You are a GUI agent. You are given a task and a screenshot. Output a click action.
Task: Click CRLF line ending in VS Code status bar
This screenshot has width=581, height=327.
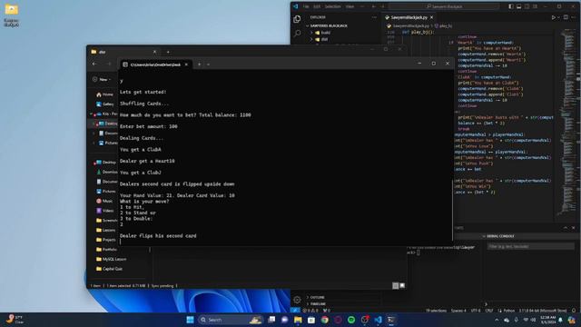(x=489, y=311)
